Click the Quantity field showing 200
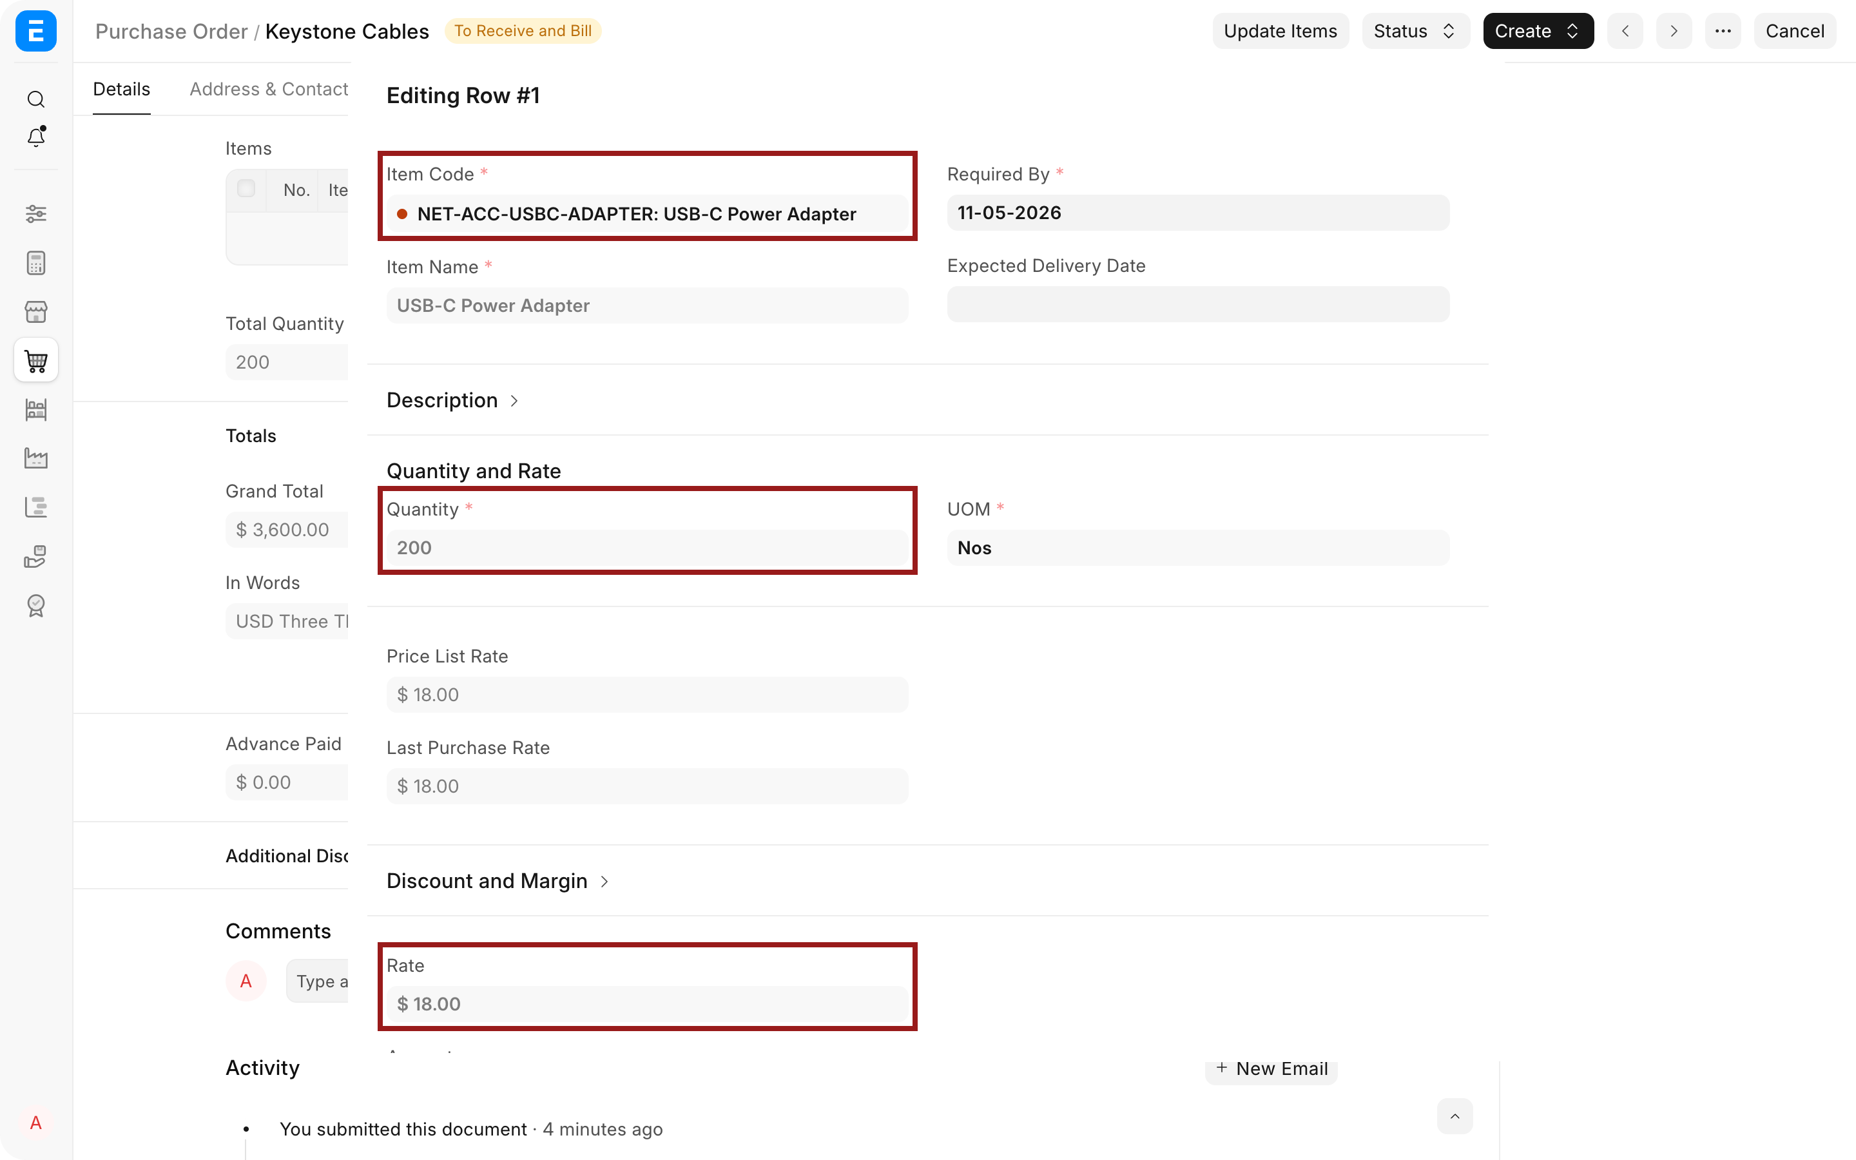This screenshot has width=1856, height=1160. point(647,548)
